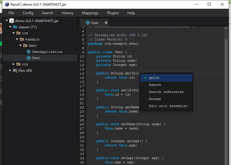
Task: Collapse the demo package arrow
Action: (x=20, y=45)
